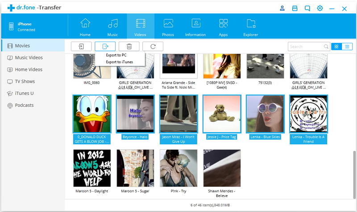Go to the Photos tab
The height and width of the screenshot is (212, 357).
point(168,27)
